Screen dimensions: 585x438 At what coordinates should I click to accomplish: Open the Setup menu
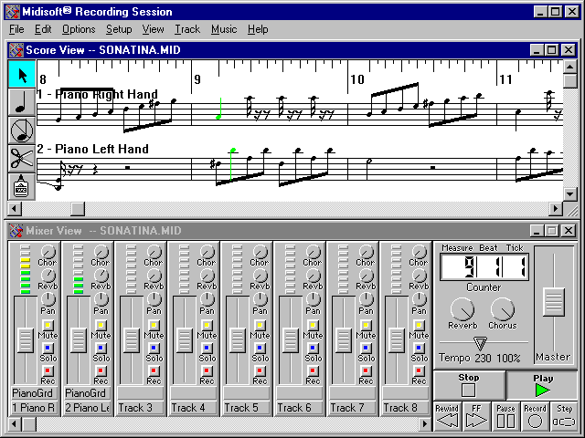coord(119,29)
